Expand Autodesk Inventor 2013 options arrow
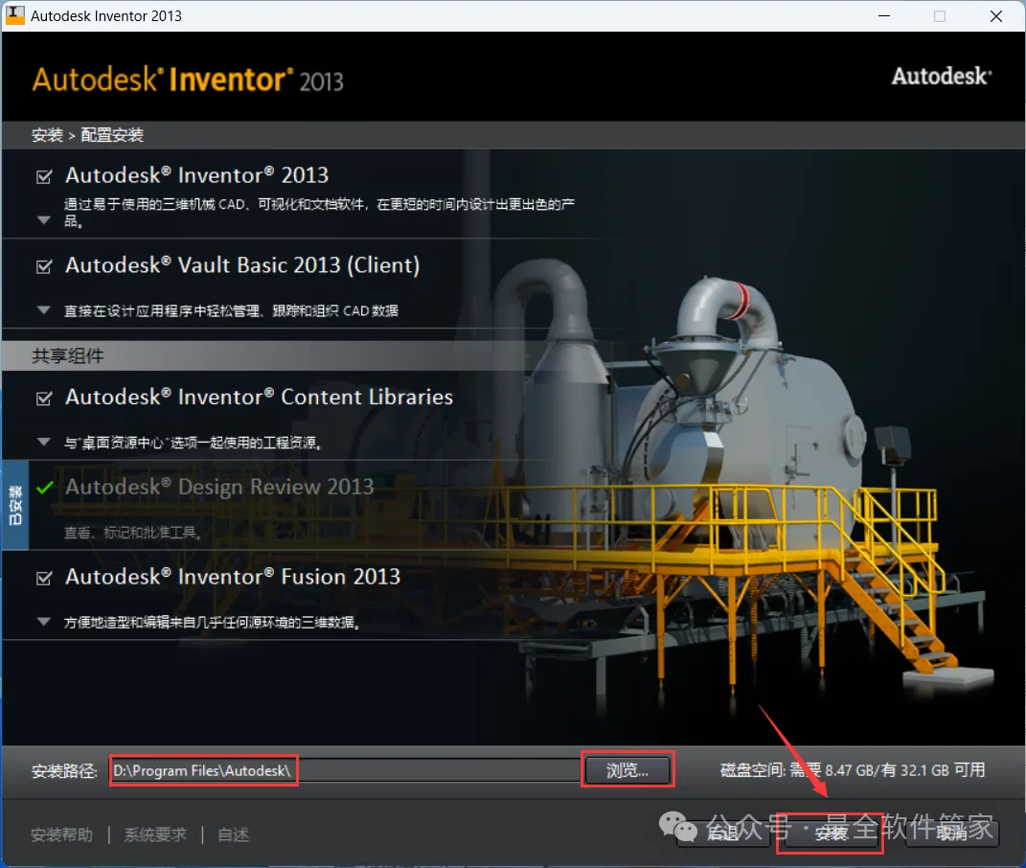1026x868 pixels. coord(44,220)
